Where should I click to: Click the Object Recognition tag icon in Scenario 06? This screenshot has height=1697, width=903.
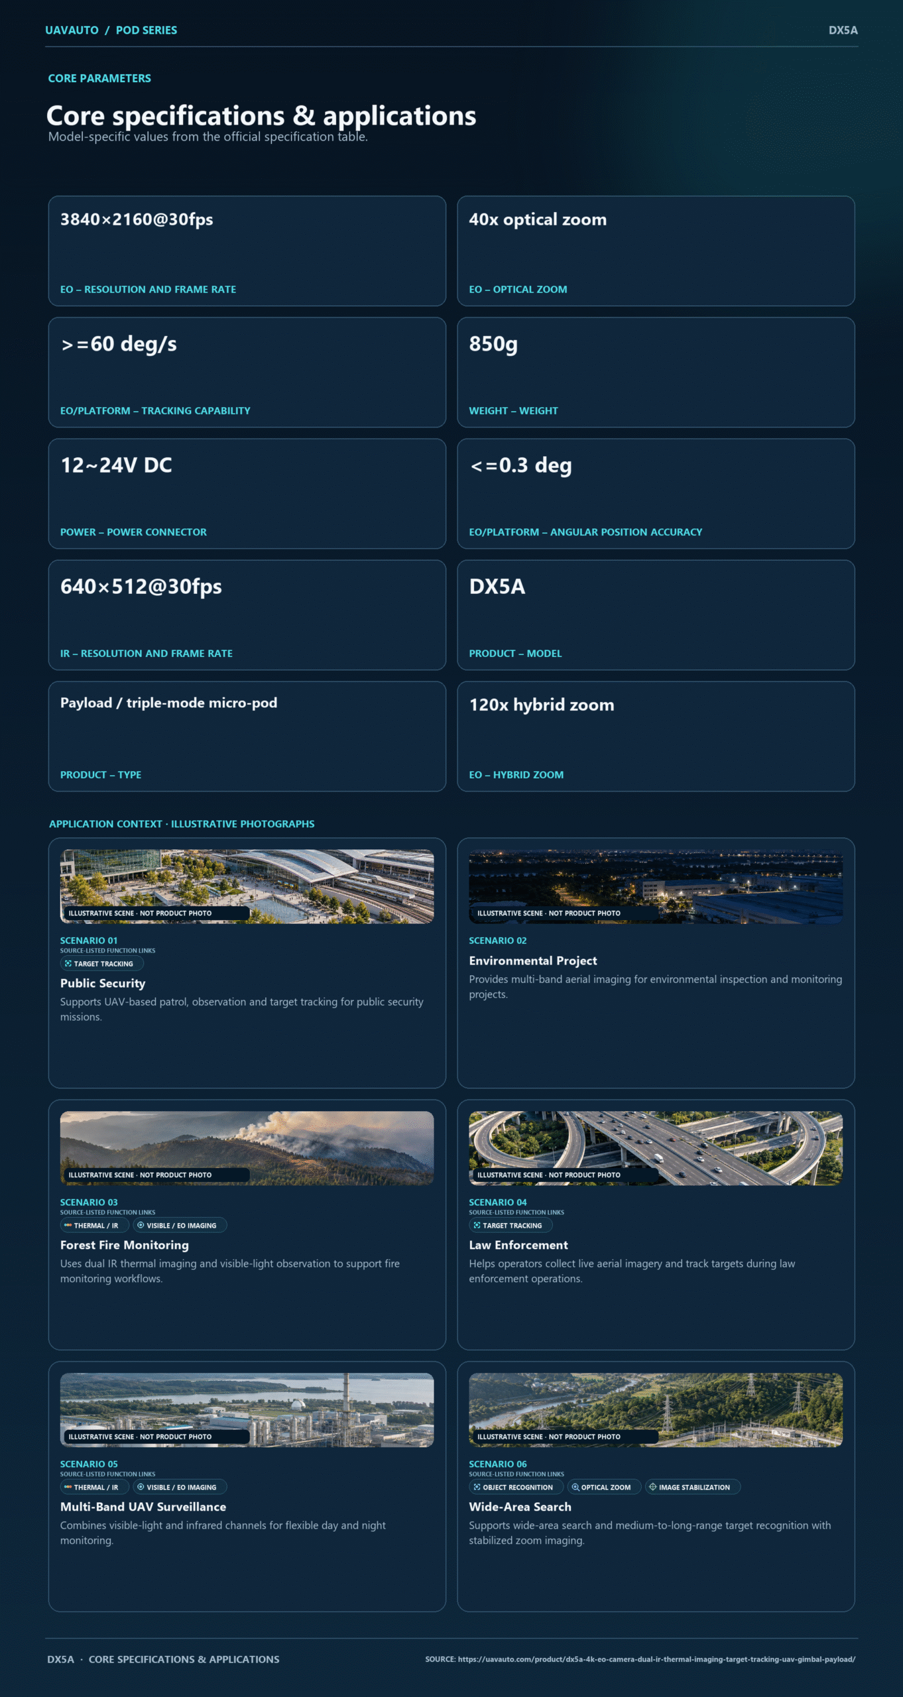(x=477, y=1488)
